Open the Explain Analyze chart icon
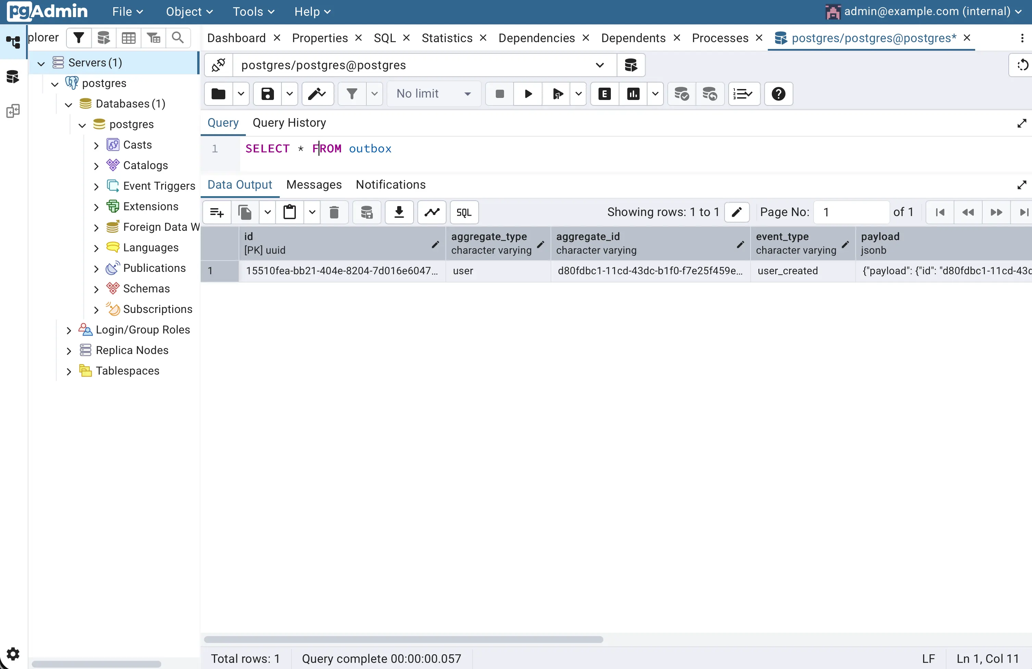Image resolution: width=1032 pixels, height=669 pixels. coord(633,94)
